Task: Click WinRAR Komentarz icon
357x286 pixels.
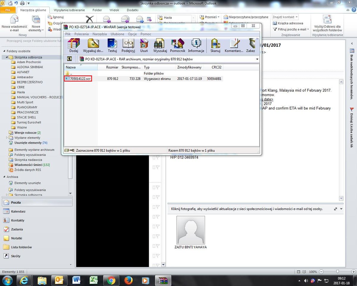Action: click(234, 46)
